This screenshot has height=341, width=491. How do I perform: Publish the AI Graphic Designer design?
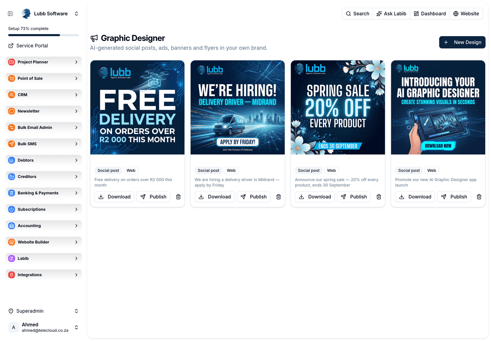coord(454,197)
